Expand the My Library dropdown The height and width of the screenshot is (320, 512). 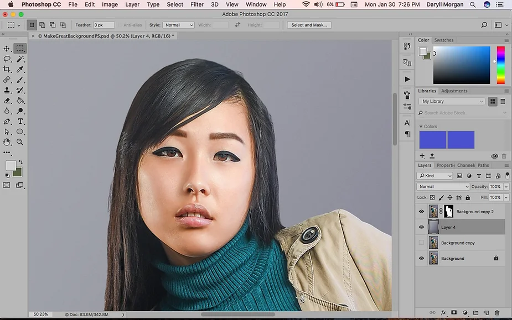tap(452, 102)
